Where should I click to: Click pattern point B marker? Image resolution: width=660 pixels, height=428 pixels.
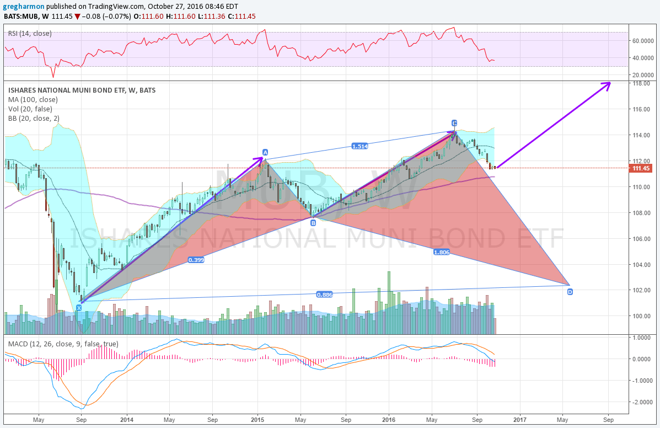(313, 223)
